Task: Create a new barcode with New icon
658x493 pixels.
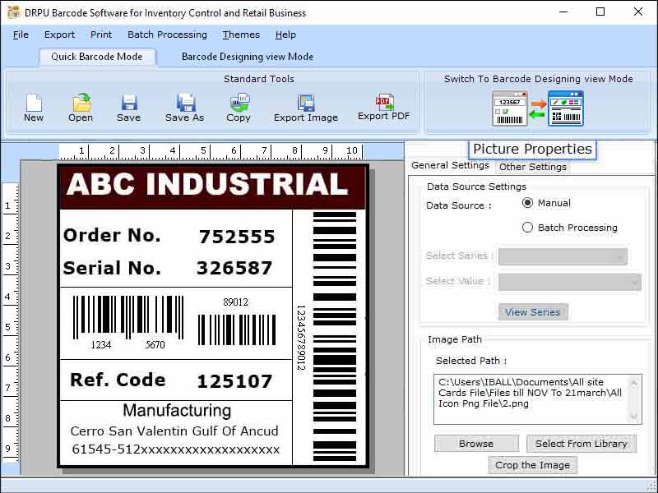Action: click(x=33, y=105)
